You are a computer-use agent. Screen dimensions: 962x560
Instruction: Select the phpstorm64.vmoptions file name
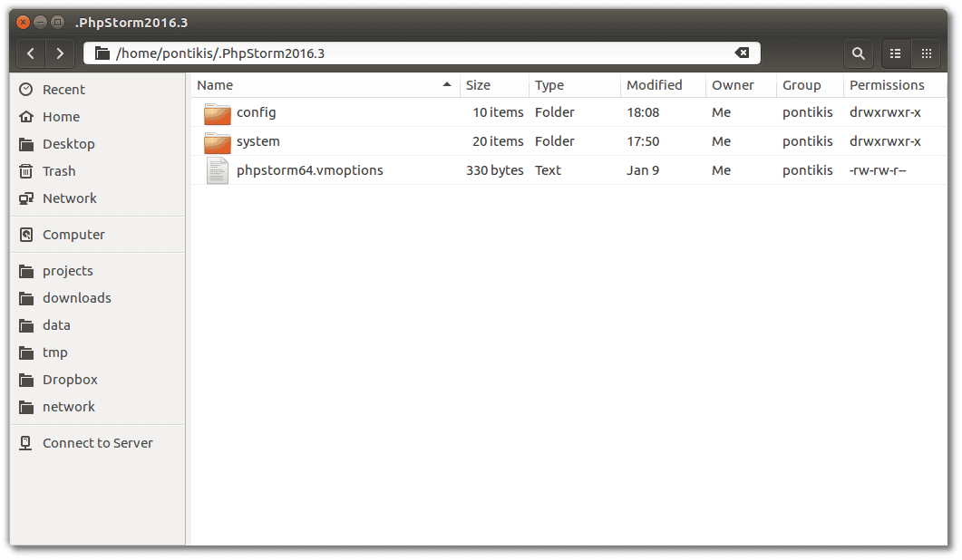coord(310,170)
